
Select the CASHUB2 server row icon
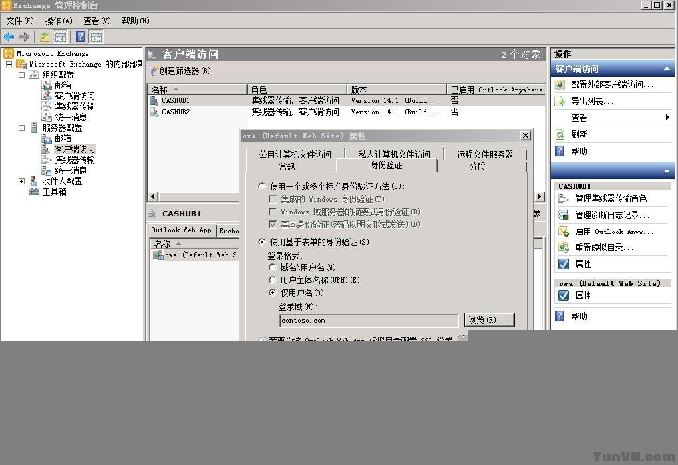(x=154, y=112)
